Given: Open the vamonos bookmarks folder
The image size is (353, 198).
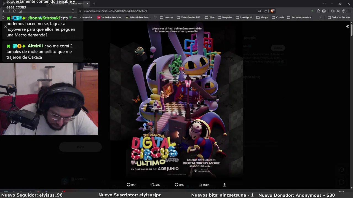Looking at the screenshot, I should [x=167, y=17].
